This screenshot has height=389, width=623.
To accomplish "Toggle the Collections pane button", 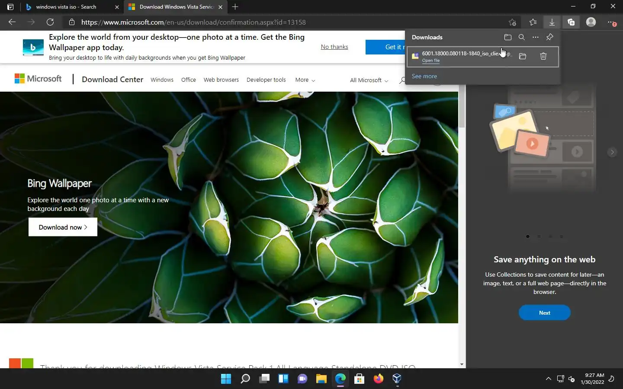I will coord(571,22).
